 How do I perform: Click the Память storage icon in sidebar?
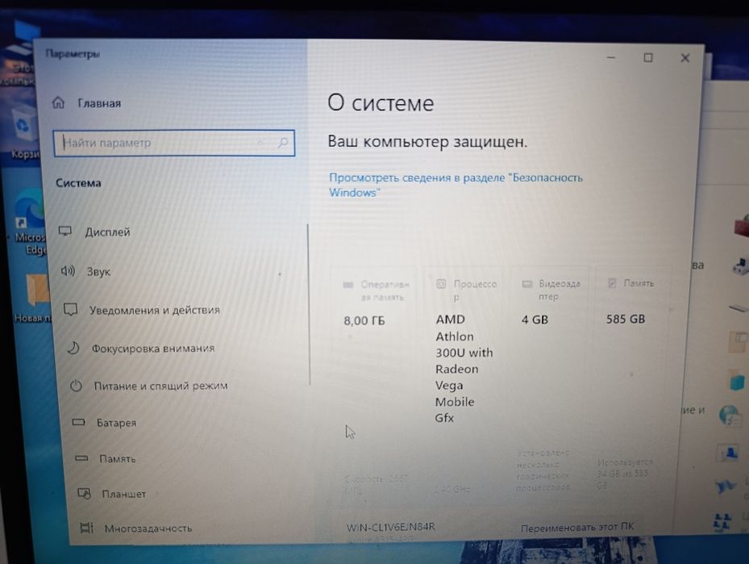click(x=81, y=457)
